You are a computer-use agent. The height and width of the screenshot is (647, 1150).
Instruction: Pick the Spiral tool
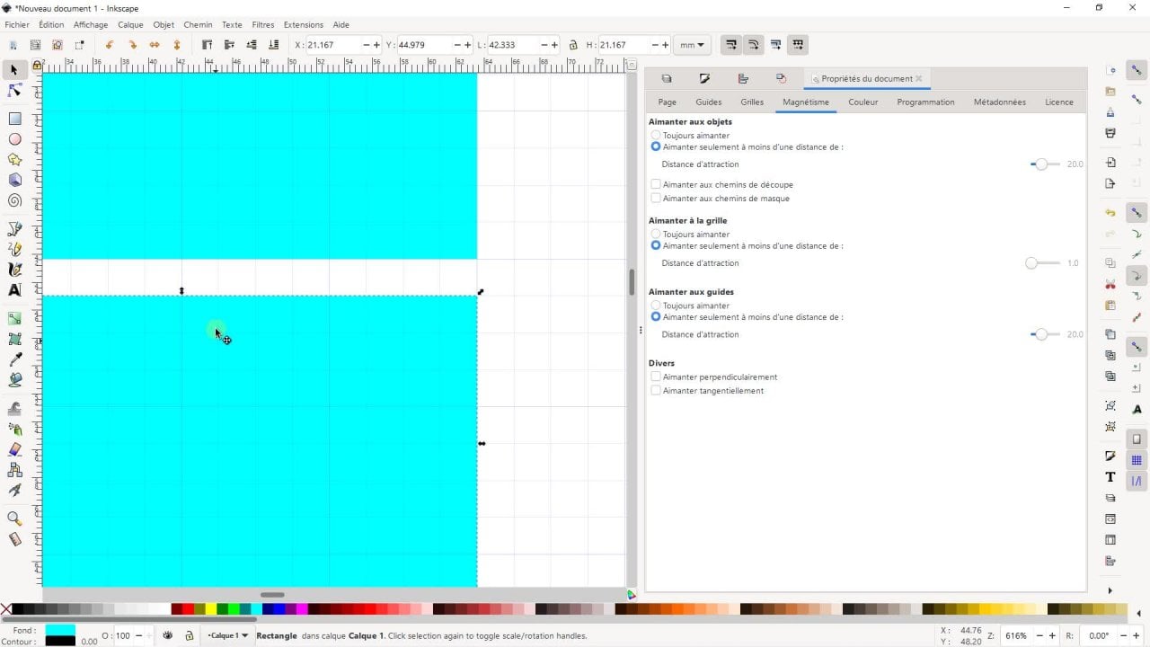coord(14,200)
